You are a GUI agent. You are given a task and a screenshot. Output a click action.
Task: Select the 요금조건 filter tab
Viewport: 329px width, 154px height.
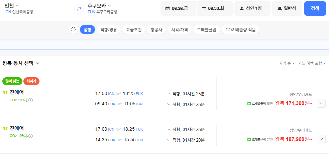click(134, 30)
